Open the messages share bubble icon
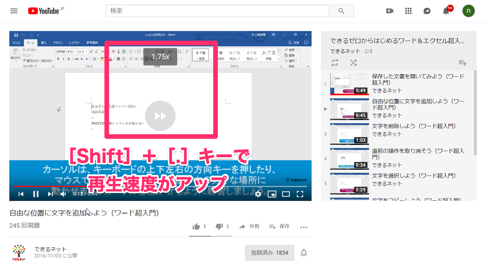Image resolution: width=486 pixels, height=264 pixels. click(x=427, y=11)
